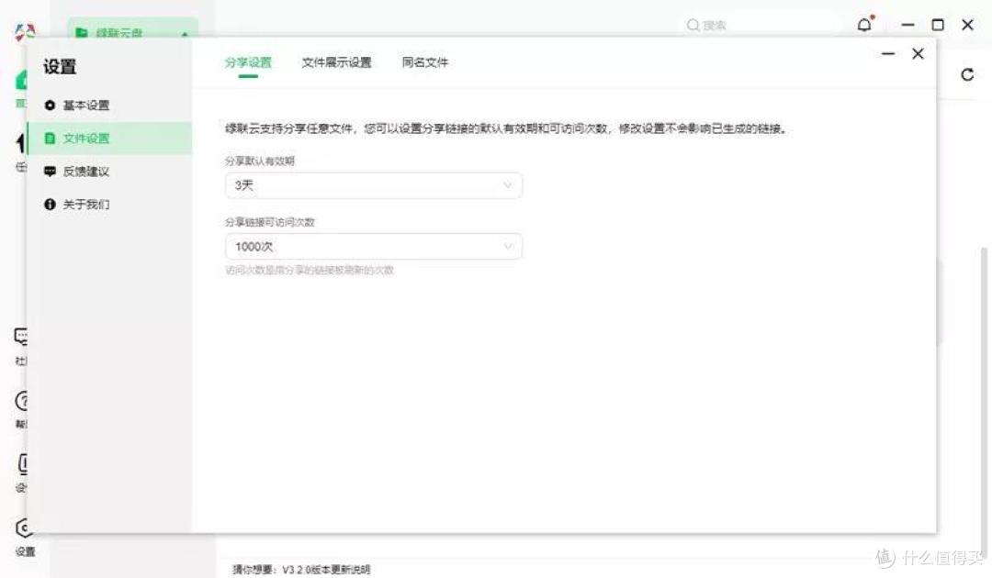
Task: Minimize the settings dialog
Action: coord(888,54)
